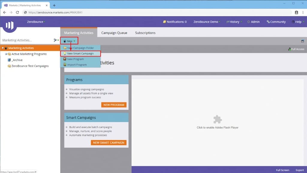Click the New Program menu icon
Viewport: 307px width, 173px height.
(x=65, y=59)
